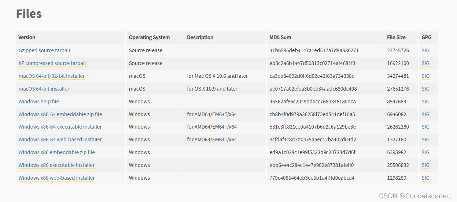The width and height of the screenshot is (457, 202).
Task: Open SIG for Windows x86-64 executable installer
Action: click(425, 127)
